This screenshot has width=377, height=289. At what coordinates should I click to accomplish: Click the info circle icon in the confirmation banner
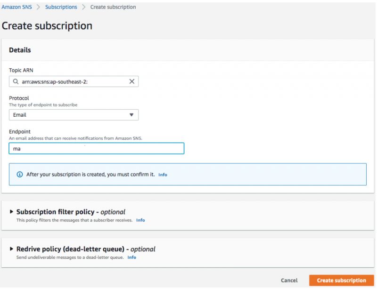coord(19,174)
